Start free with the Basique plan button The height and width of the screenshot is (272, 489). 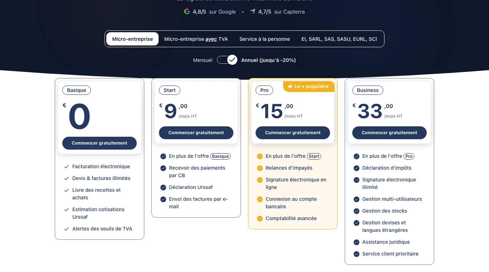pyautogui.click(x=100, y=143)
